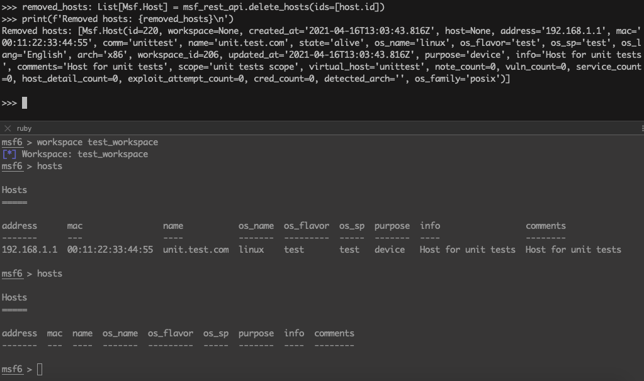Click updated_at timestamp in Python output
Viewport: 644px width, 381px height.
pos(321,55)
